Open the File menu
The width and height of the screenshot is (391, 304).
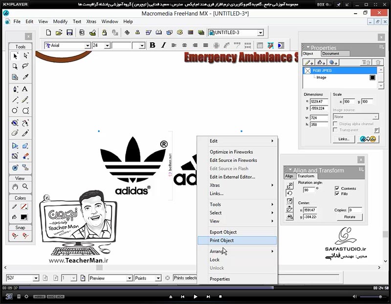point(17,22)
